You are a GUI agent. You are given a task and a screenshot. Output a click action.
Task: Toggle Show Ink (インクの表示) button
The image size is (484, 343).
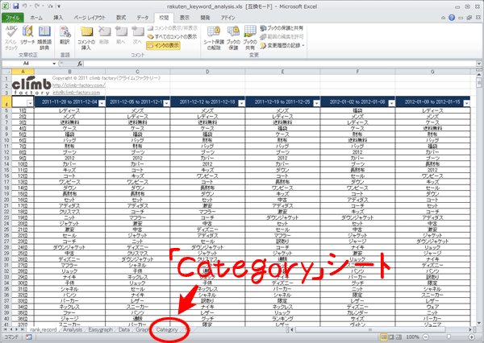point(163,46)
